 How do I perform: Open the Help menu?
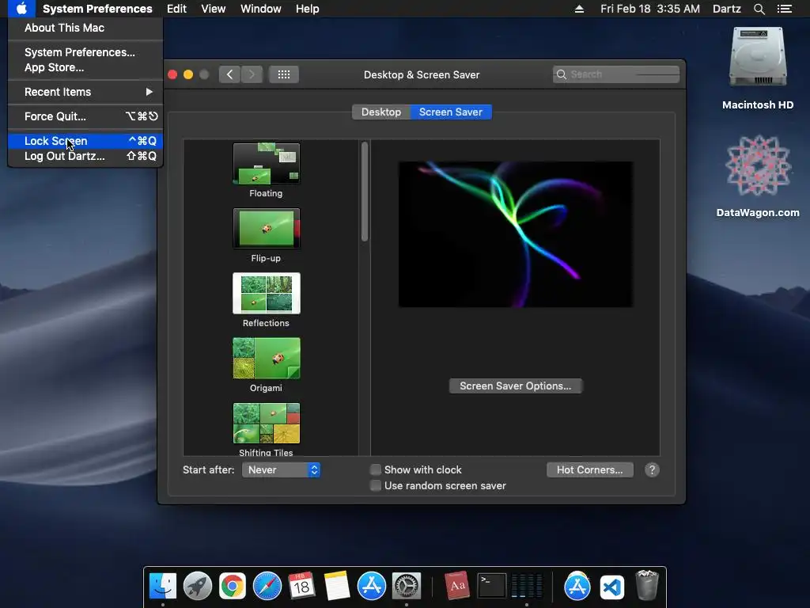pyautogui.click(x=308, y=9)
